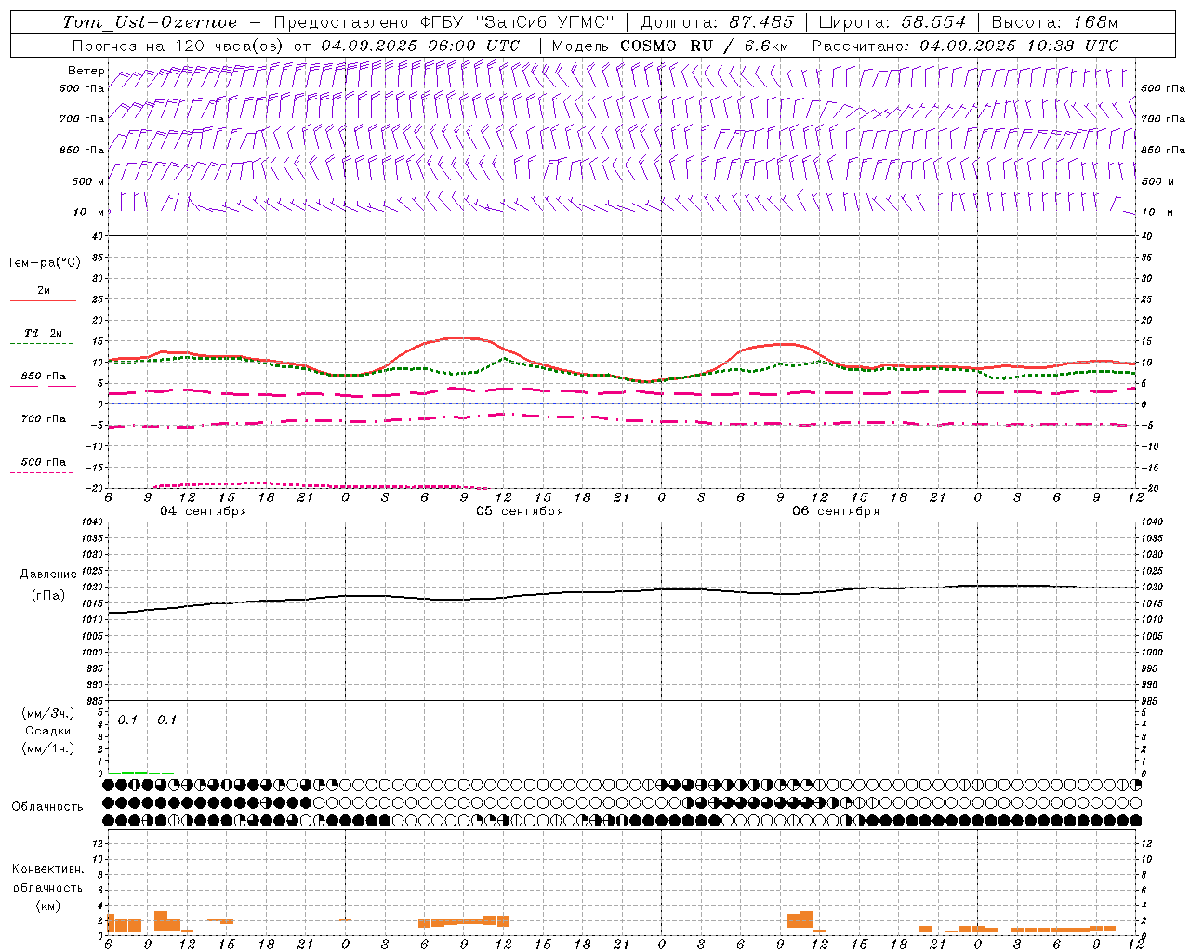Click the Долгота: 87.485 value
Image resolution: width=1190 pixels, height=952 pixels.
coord(718,22)
